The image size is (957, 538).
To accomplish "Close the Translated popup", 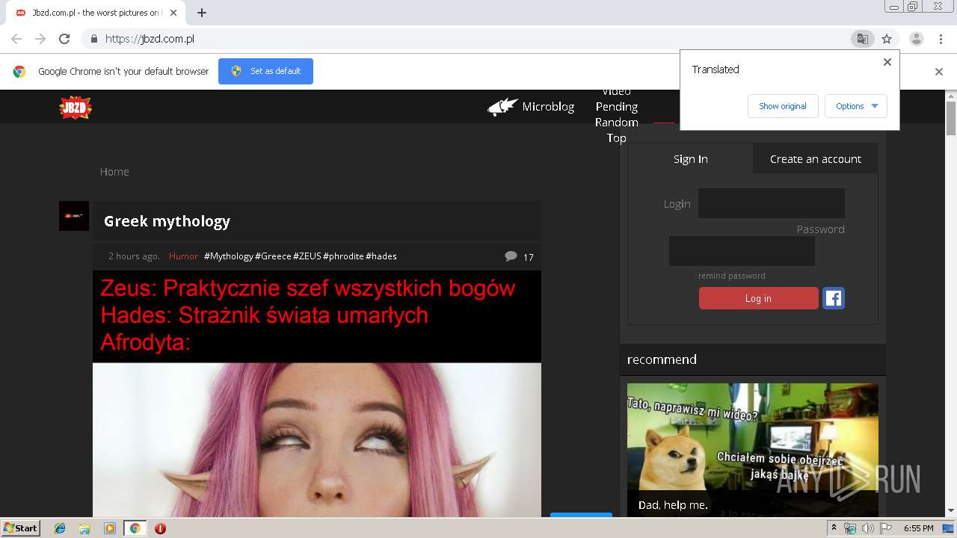I will pos(887,62).
